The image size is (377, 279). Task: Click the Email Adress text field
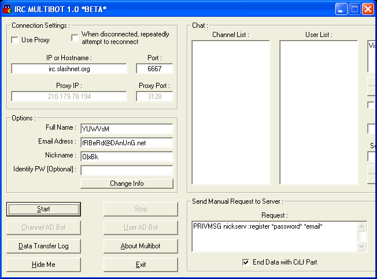tap(126, 142)
